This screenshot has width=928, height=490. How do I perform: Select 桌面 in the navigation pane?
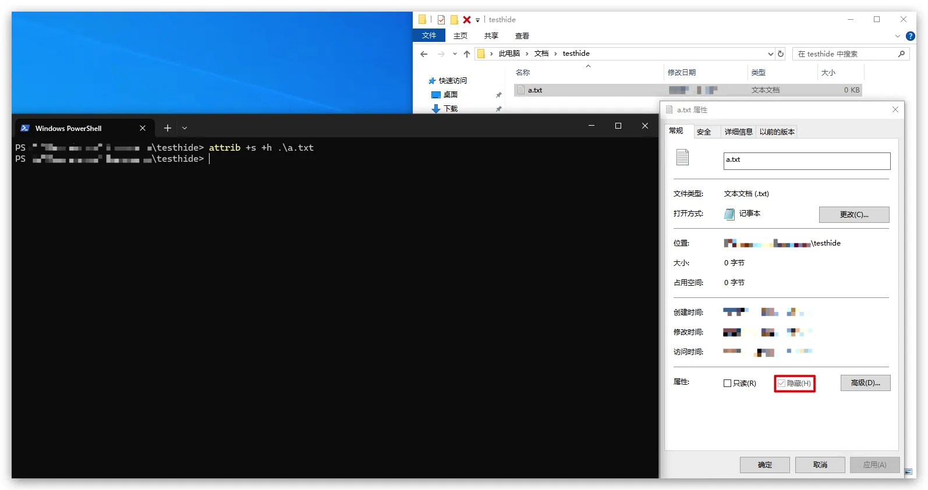point(450,95)
